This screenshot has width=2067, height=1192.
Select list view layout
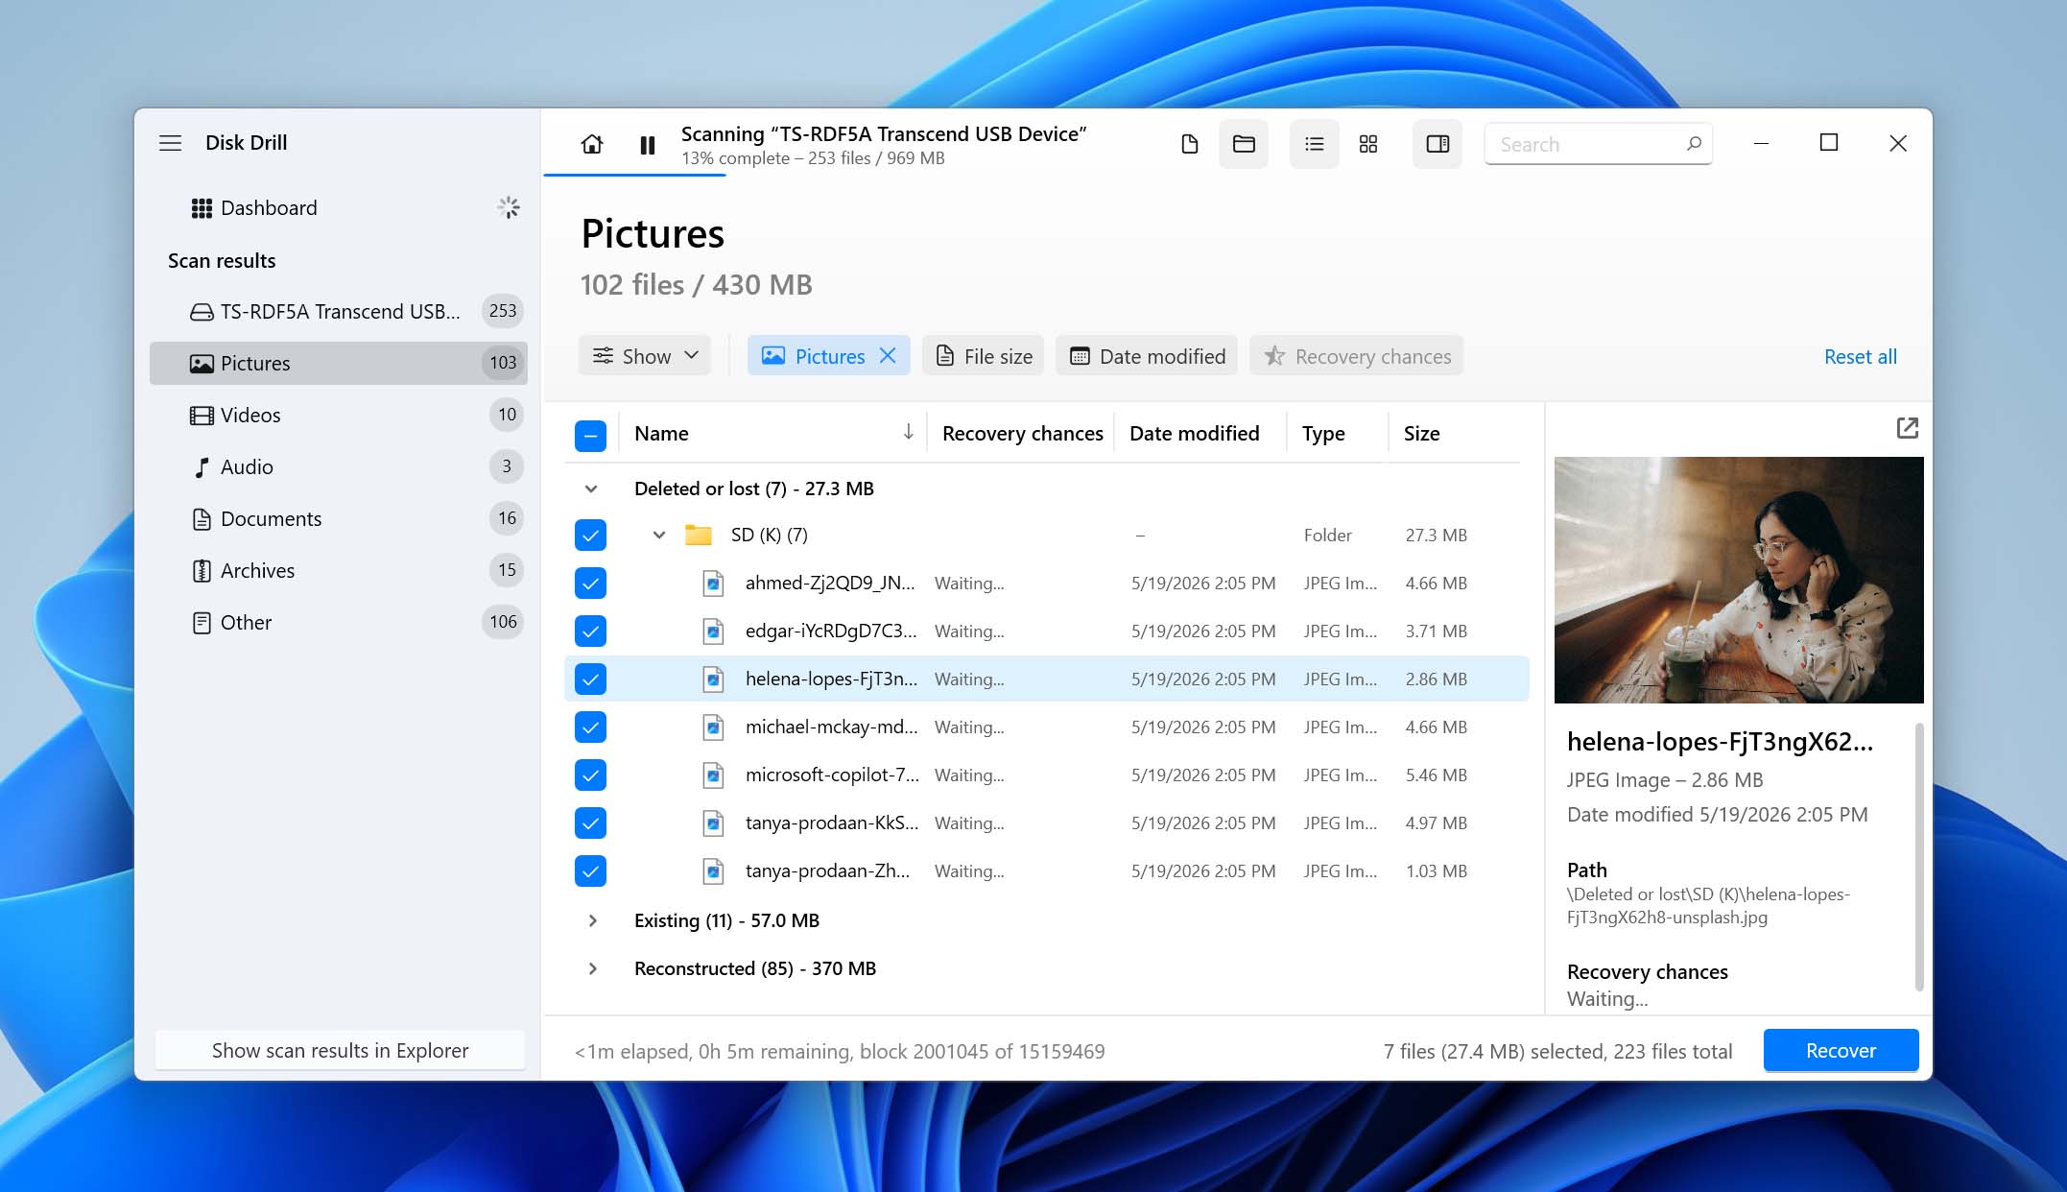pyautogui.click(x=1315, y=144)
